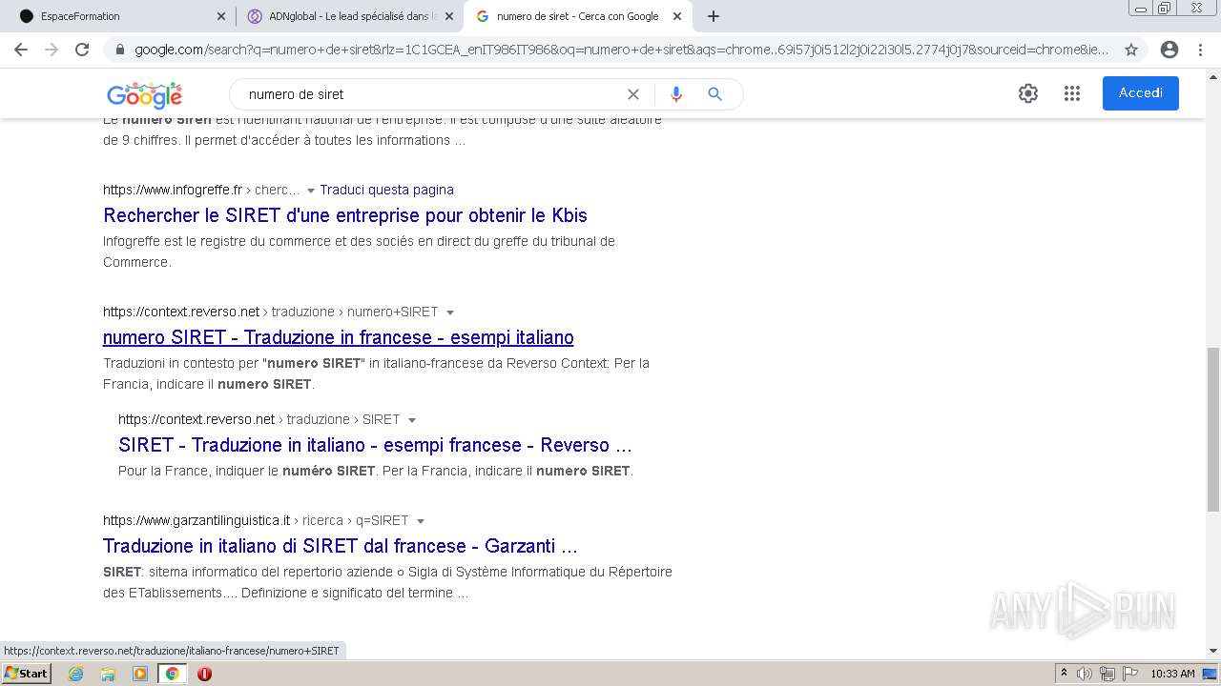Click the scrollbar down arrow

click(x=1213, y=651)
